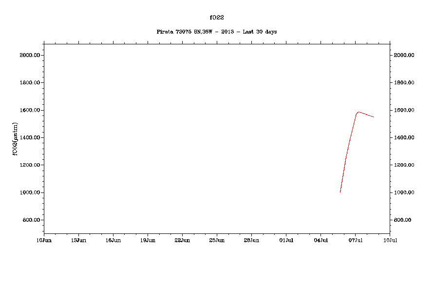This screenshot has height=307, width=434.
Task: Click the plot title "fO22"
Action: (x=217, y=18)
